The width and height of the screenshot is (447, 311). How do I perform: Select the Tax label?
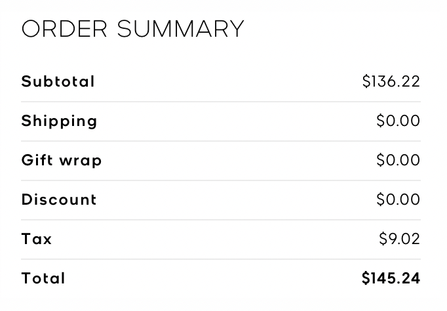(x=37, y=239)
